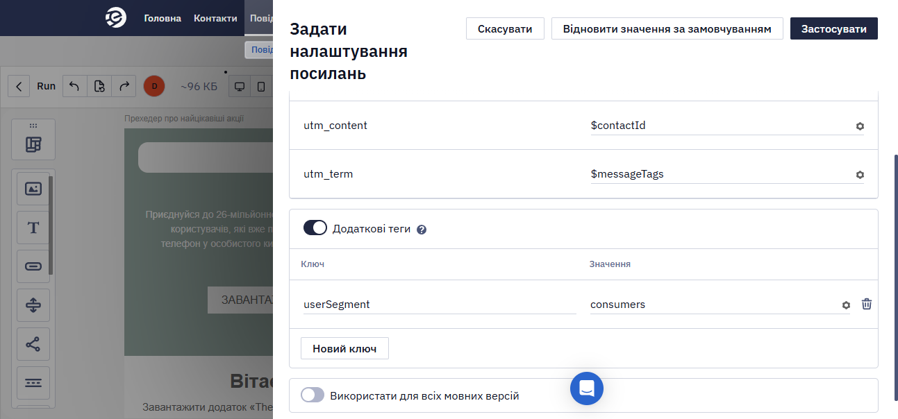898x419 pixels.
Task: Click the Новий ключ button
Action: point(344,348)
